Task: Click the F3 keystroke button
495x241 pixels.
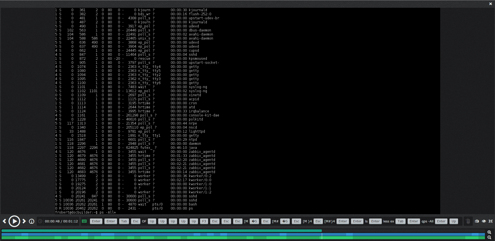Action: pyautogui.click(x=204, y=221)
